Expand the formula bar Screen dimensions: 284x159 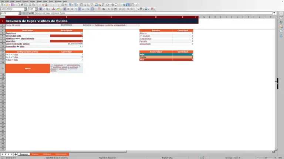(274, 13)
